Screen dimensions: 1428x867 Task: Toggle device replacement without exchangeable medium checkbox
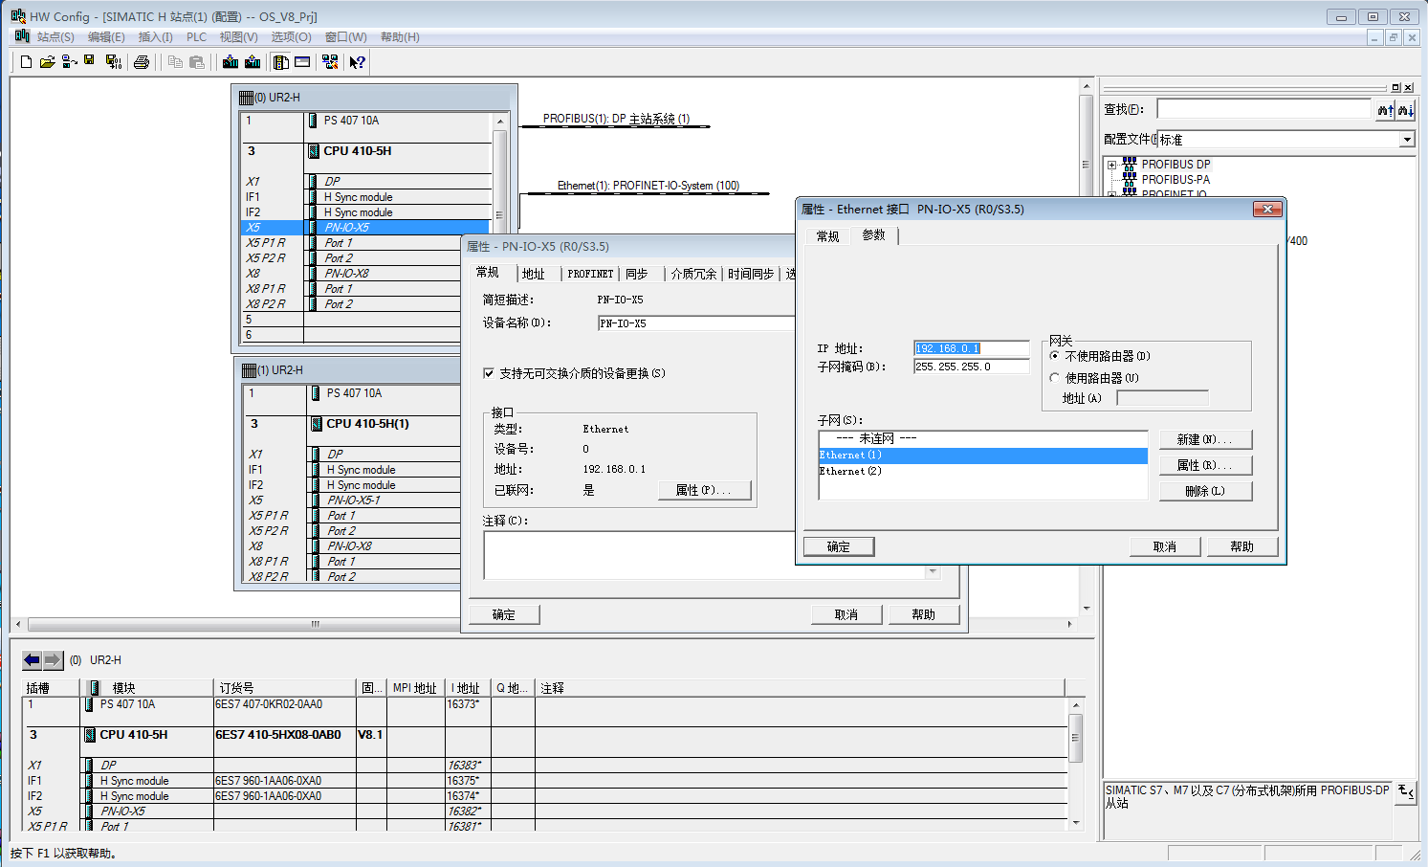pyautogui.click(x=489, y=373)
